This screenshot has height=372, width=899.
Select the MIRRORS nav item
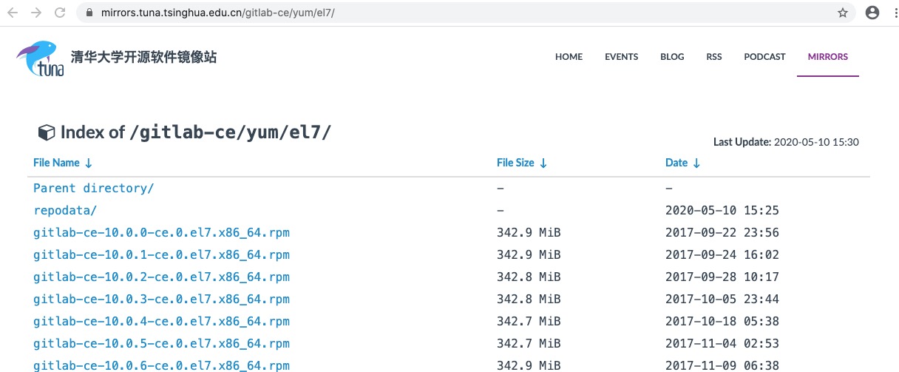point(828,56)
